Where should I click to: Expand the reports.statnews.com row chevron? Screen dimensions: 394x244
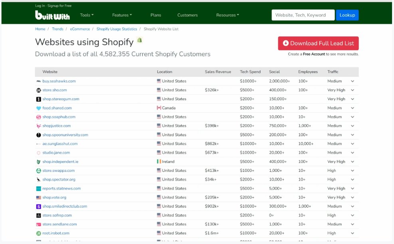point(352,188)
